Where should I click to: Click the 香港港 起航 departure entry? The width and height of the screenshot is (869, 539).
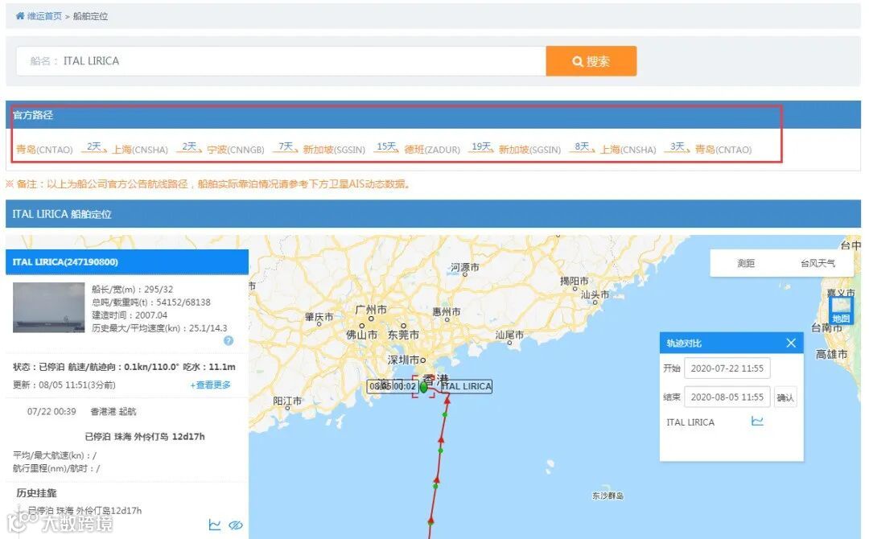tap(113, 412)
